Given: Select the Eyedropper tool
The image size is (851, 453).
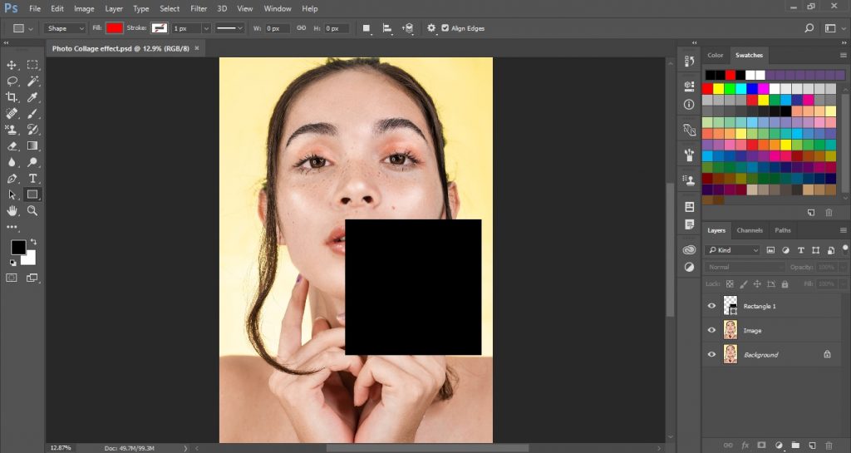Looking at the screenshot, I should 32,97.
